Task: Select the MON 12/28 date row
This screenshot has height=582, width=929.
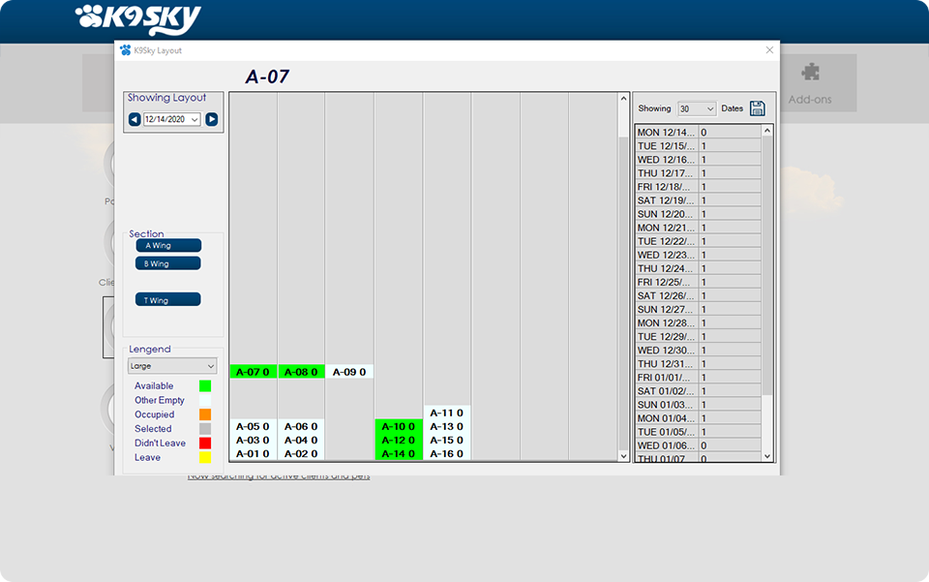Action: (698, 323)
